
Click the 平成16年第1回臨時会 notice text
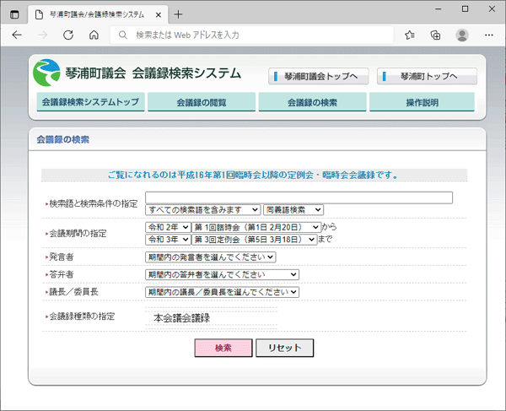point(253,175)
